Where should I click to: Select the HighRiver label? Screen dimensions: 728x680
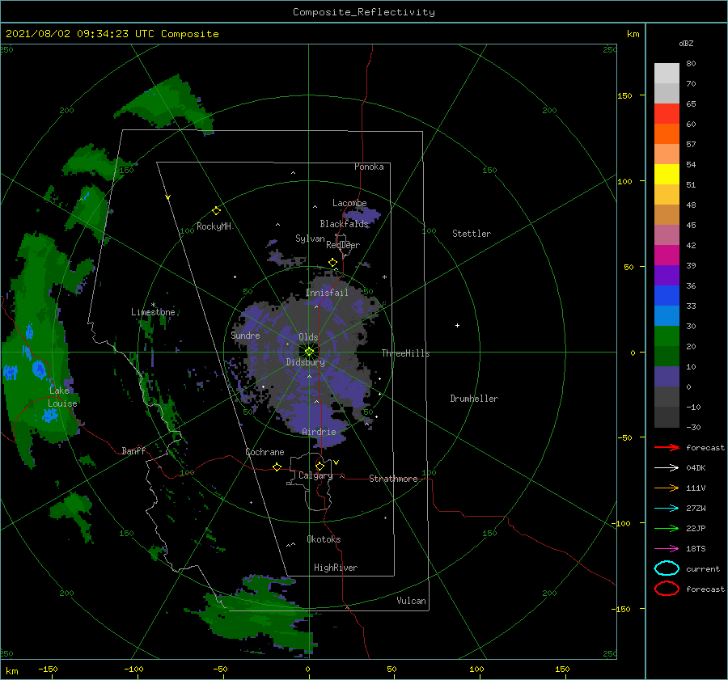(336, 568)
